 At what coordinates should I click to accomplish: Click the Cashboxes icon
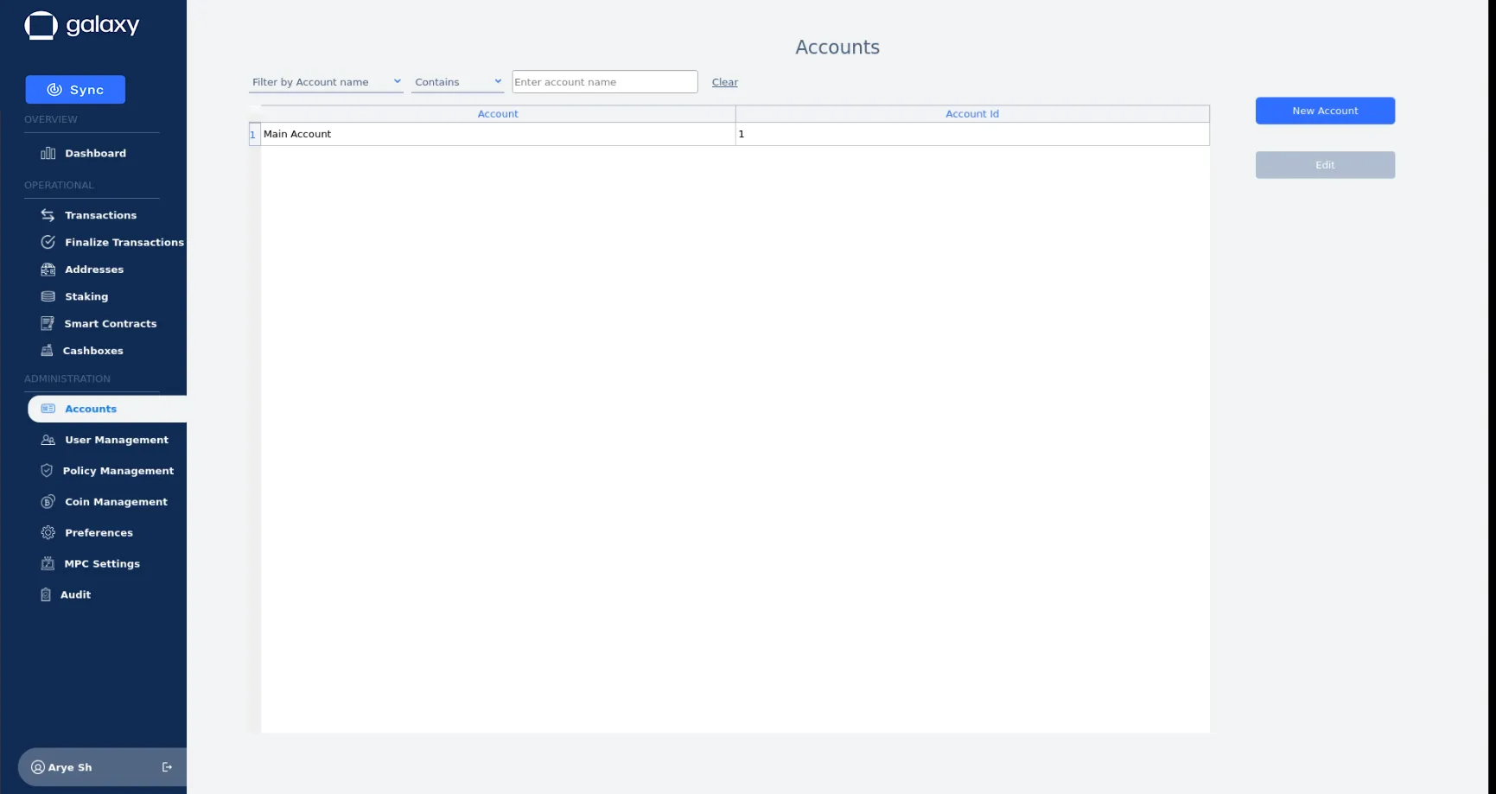click(47, 350)
